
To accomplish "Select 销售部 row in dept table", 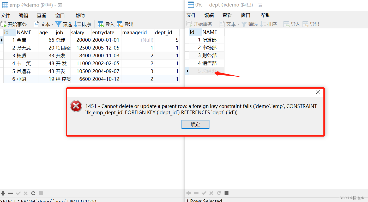I will (x=205, y=63).
